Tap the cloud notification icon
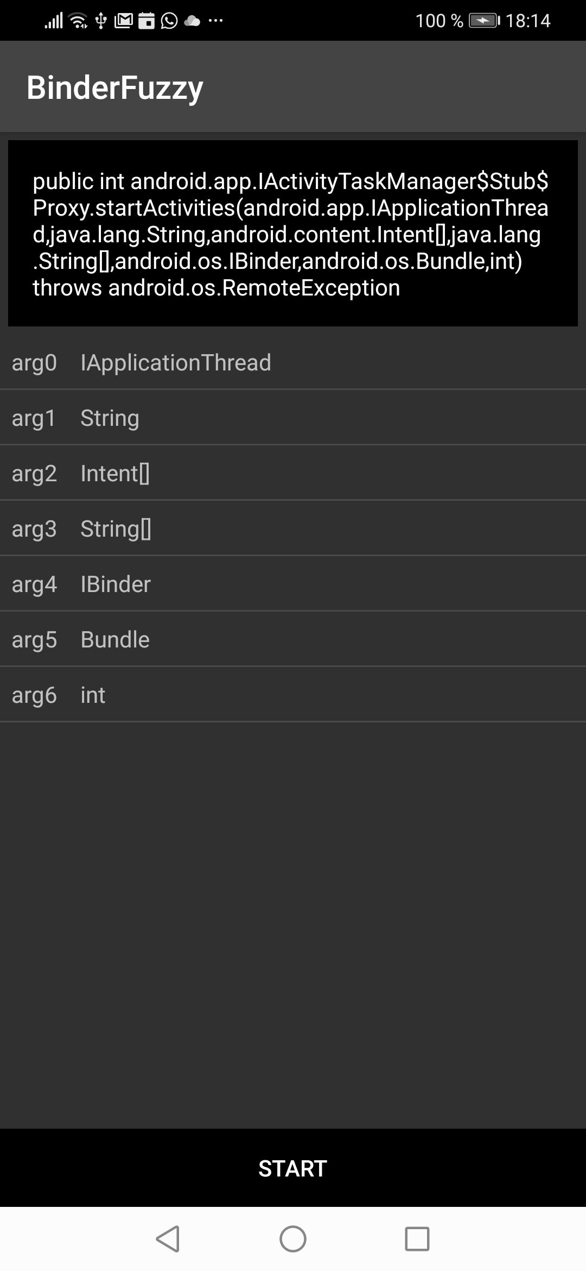This screenshot has height=1271, width=586. (x=192, y=21)
